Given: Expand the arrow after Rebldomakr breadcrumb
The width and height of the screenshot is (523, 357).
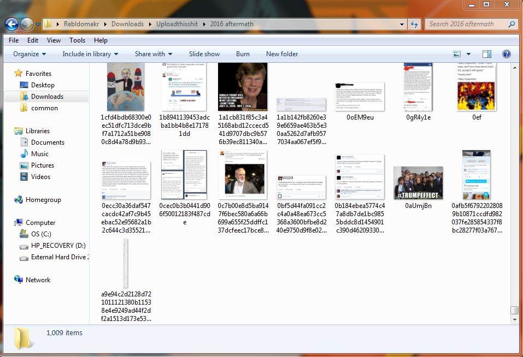Looking at the screenshot, I should (x=105, y=25).
